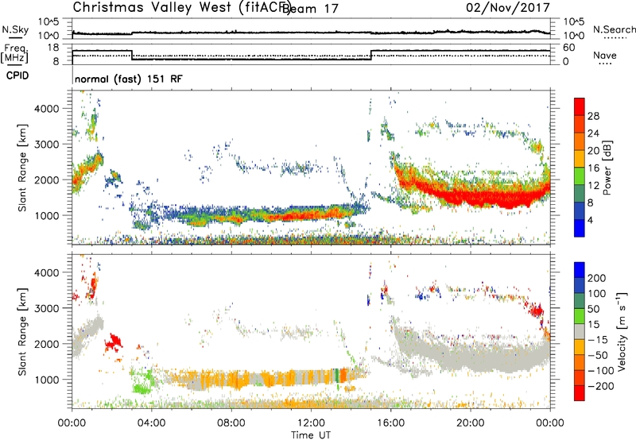Click the −100 value on Velocity colorbar
The width and height of the screenshot is (636, 440).
click(600, 371)
